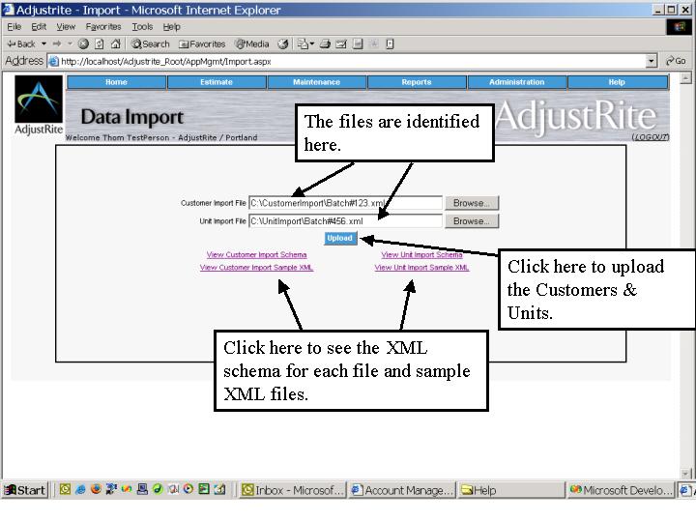Open the Help menu in menu bar

tap(171, 27)
